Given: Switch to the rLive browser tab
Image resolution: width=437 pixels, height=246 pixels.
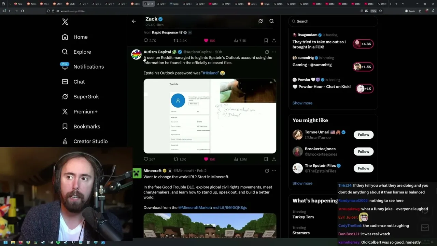Looking at the screenshot, I should click(136, 4).
